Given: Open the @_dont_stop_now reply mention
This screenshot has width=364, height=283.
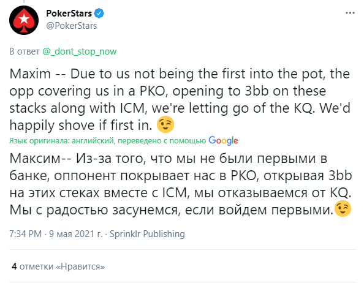Looking at the screenshot, I should point(80,51).
